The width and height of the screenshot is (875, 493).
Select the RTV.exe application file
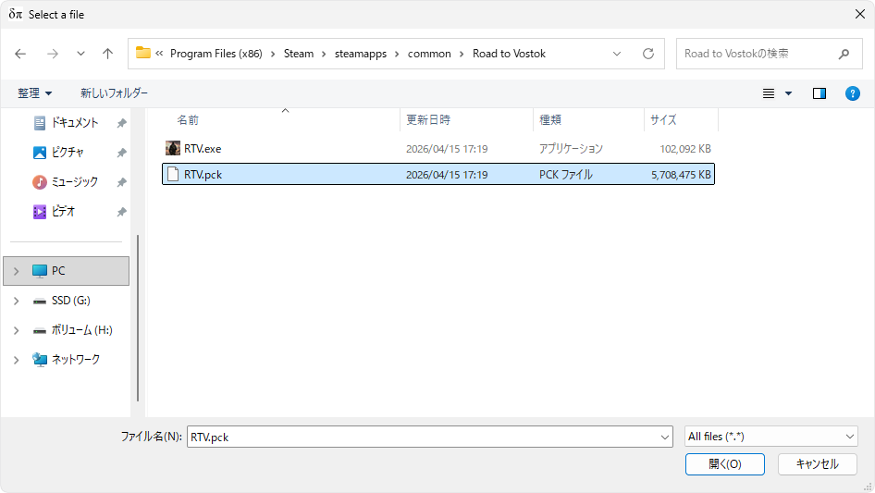pyautogui.click(x=203, y=148)
